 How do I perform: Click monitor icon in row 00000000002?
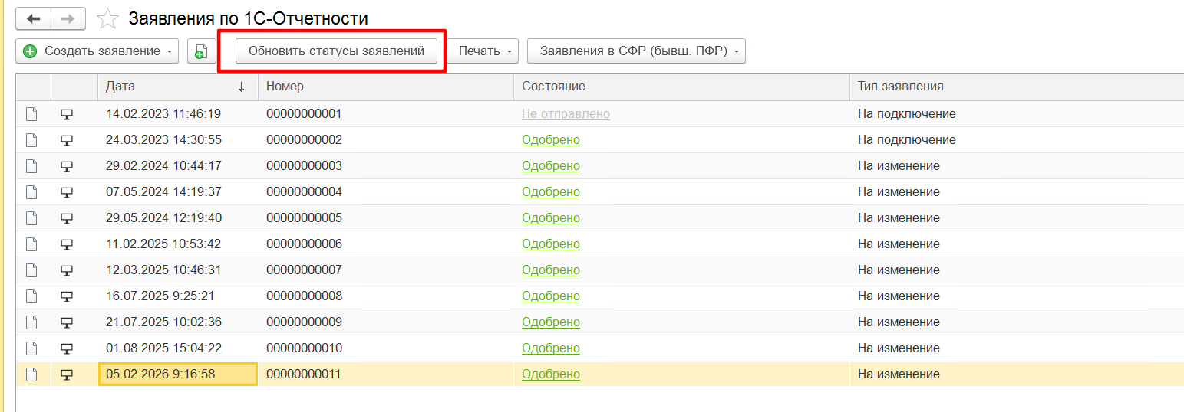coord(67,140)
